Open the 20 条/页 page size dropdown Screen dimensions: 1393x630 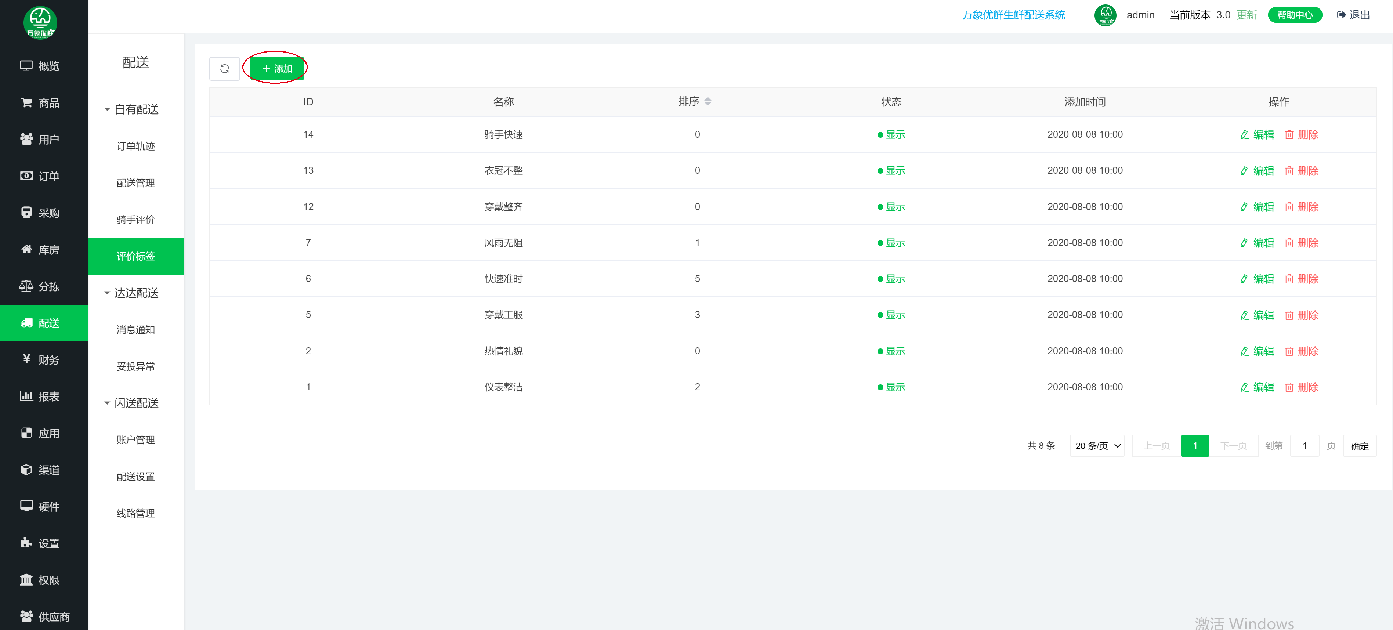(x=1097, y=446)
